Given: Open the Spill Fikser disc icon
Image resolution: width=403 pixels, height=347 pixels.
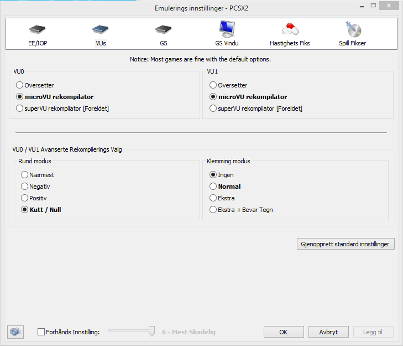Looking at the screenshot, I should click(x=353, y=29).
